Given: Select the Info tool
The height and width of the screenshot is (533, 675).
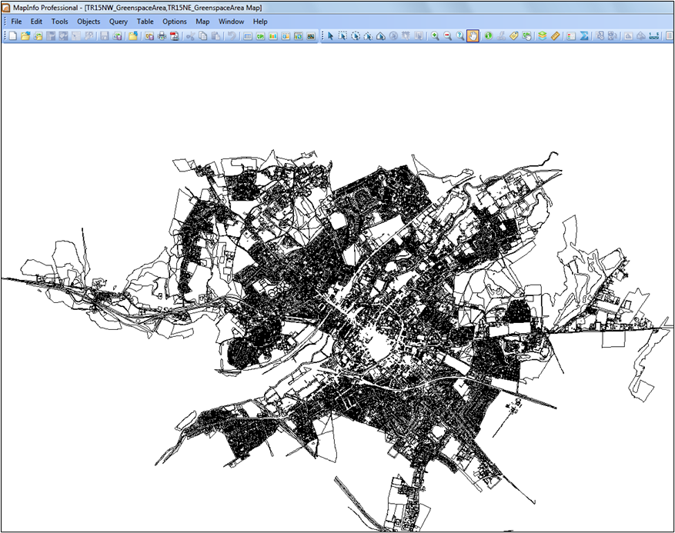Looking at the screenshot, I should pyautogui.click(x=488, y=35).
